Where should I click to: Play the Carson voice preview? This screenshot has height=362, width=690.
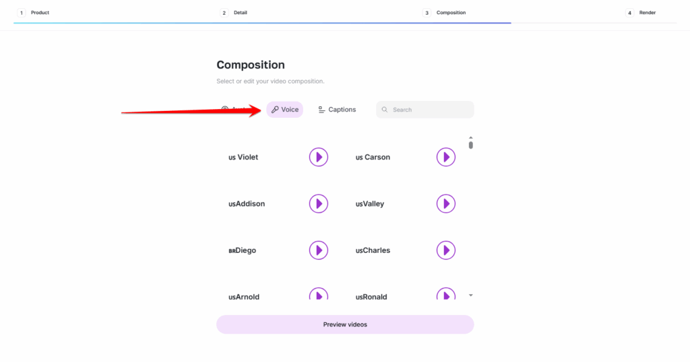(x=446, y=157)
